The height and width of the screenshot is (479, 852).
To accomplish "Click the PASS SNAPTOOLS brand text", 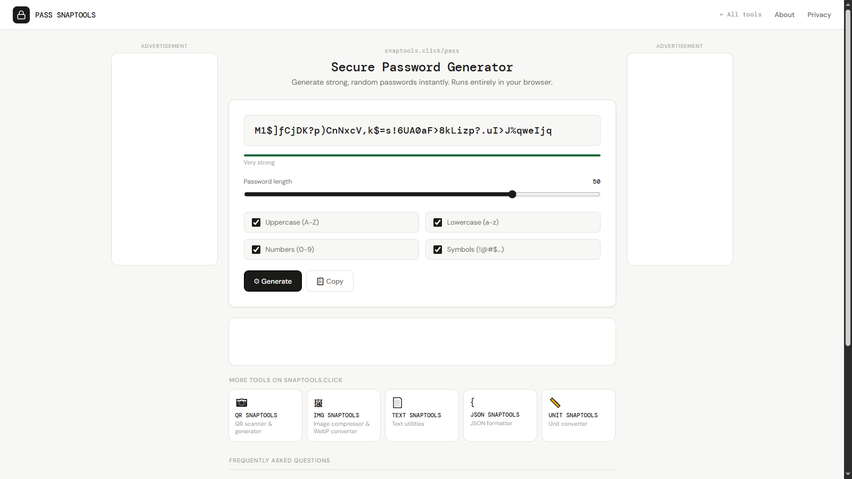I will 65,15.
